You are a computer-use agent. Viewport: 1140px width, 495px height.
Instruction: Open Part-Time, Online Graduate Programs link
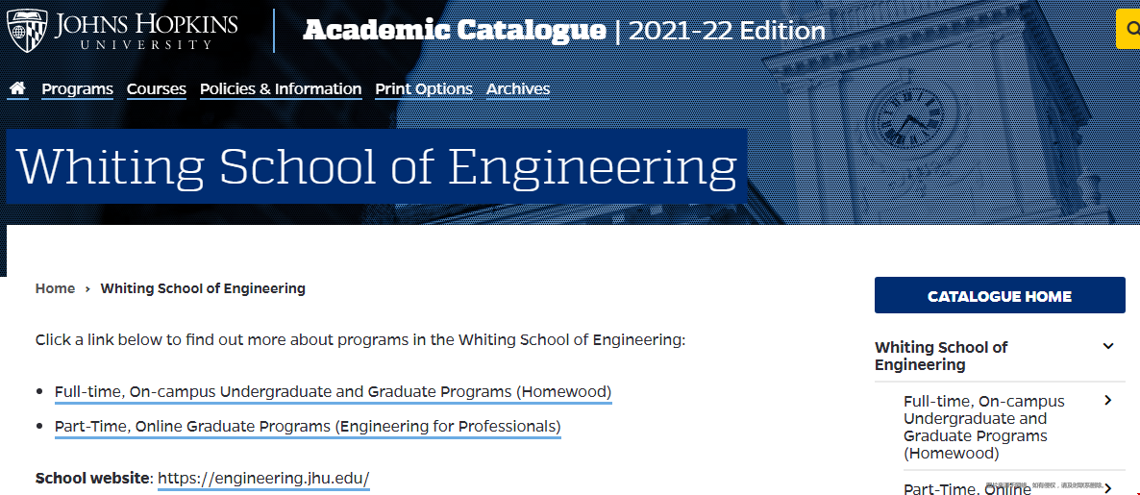[308, 426]
